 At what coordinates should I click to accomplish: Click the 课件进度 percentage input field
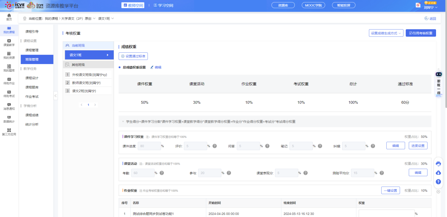coord(148,145)
